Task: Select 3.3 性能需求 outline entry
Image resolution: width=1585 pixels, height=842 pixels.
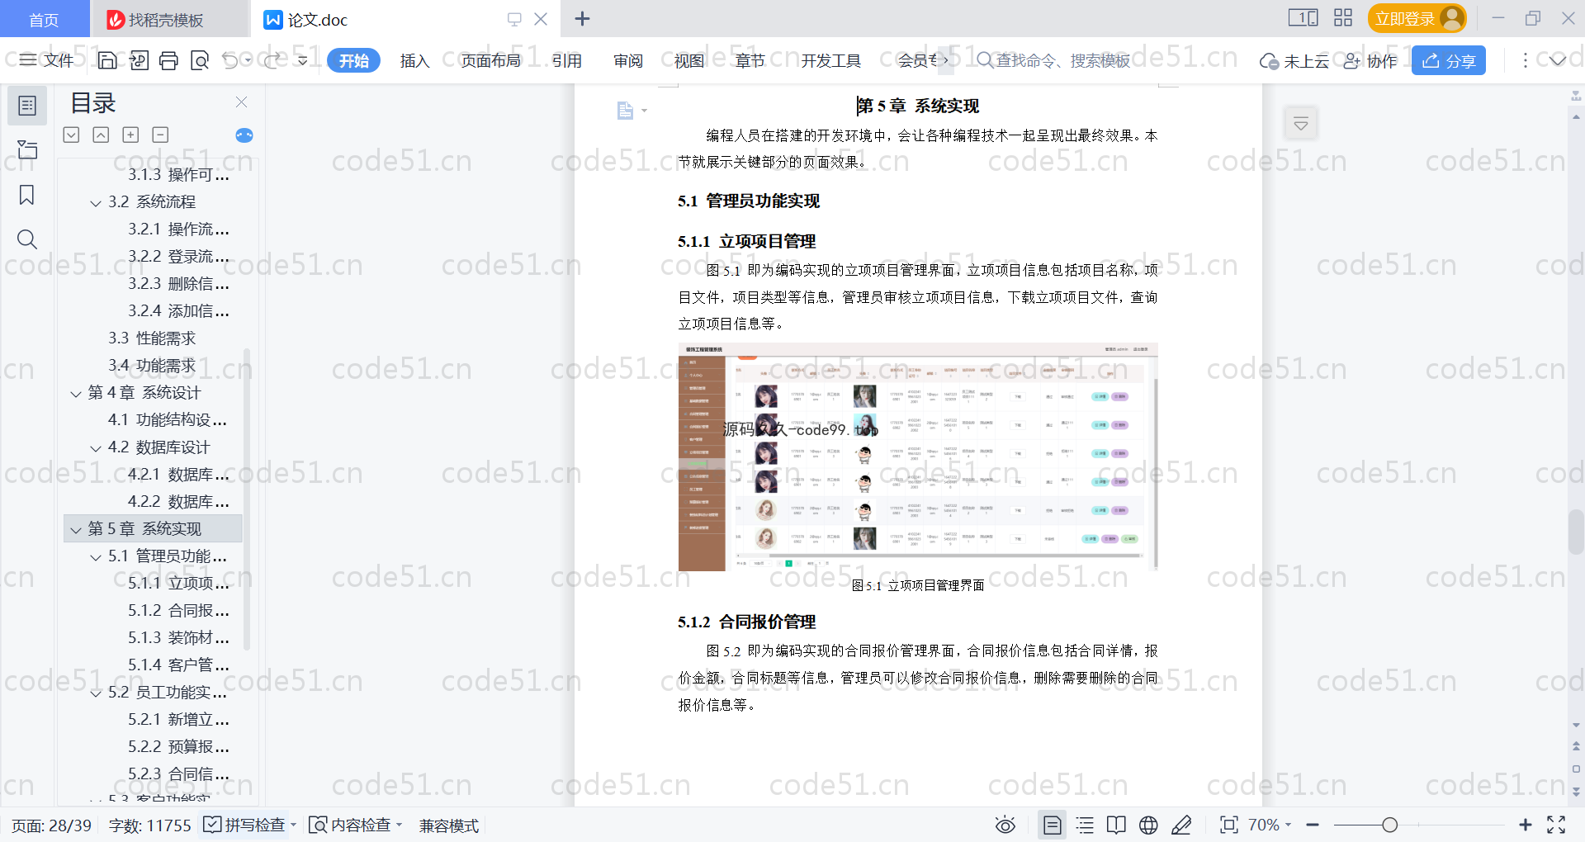Action: point(152,338)
